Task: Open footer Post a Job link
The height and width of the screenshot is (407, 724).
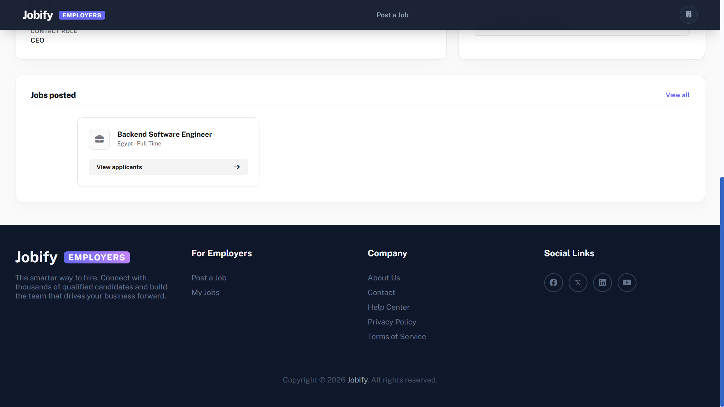Action: pyautogui.click(x=209, y=278)
